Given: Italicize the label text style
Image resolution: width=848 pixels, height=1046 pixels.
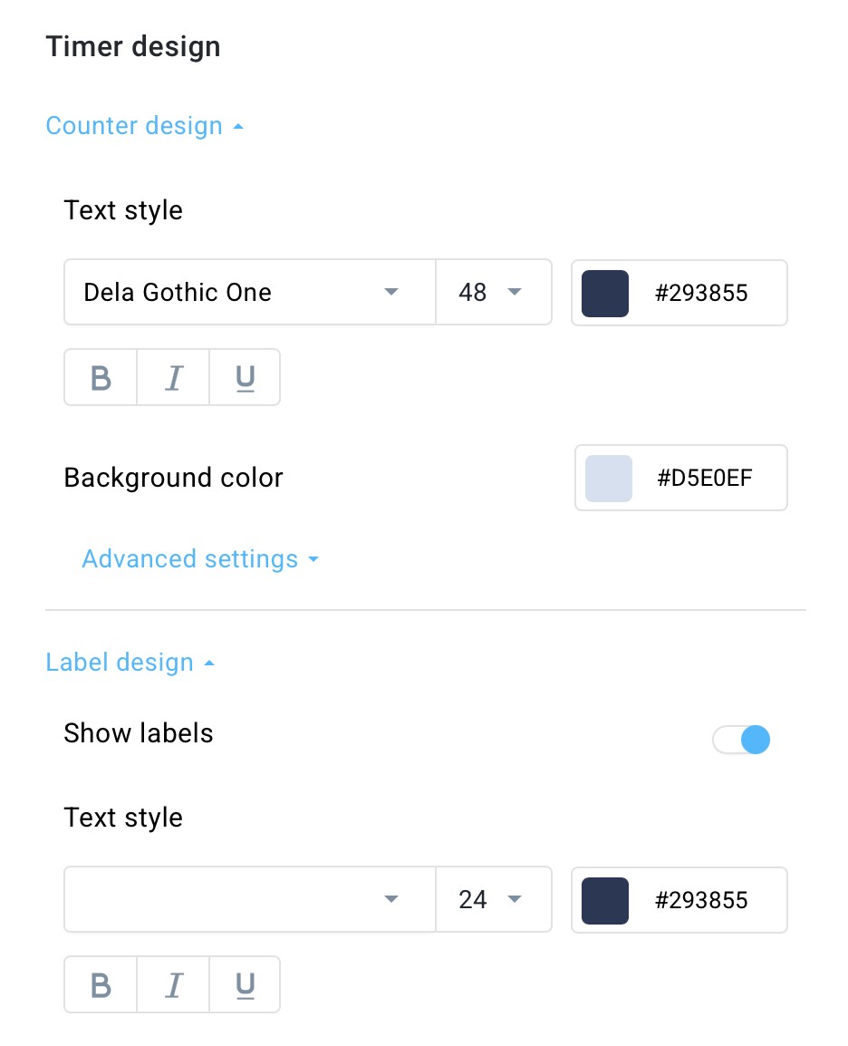Looking at the screenshot, I should 172,984.
